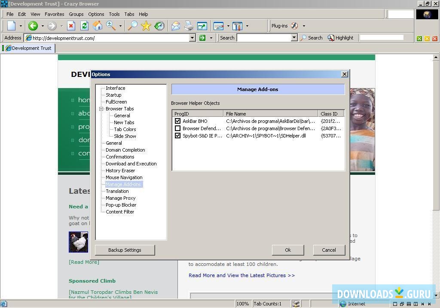Select History Eraser in options tree
This screenshot has height=308, width=440.
click(x=120, y=171)
